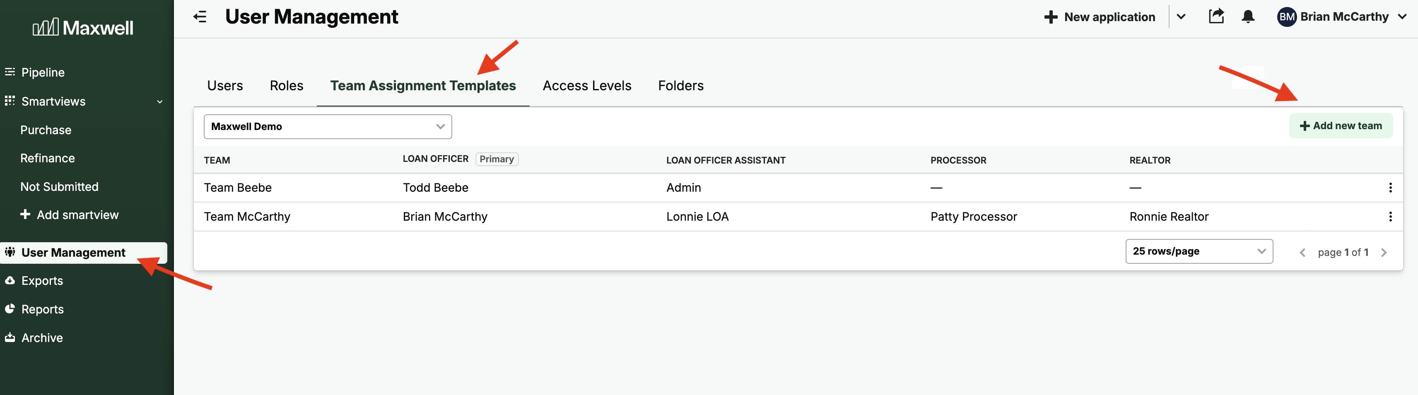Collapse the sidebar with the menu icon
The height and width of the screenshot is (395, 1418).
[200, 17]
